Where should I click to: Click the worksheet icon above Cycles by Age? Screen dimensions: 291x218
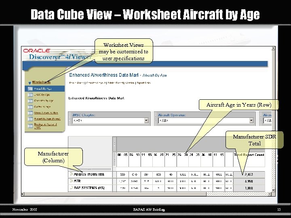30,101
